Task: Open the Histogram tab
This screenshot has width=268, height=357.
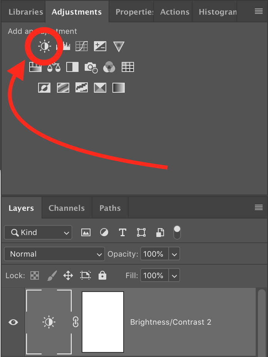Action: coord(218,12)
